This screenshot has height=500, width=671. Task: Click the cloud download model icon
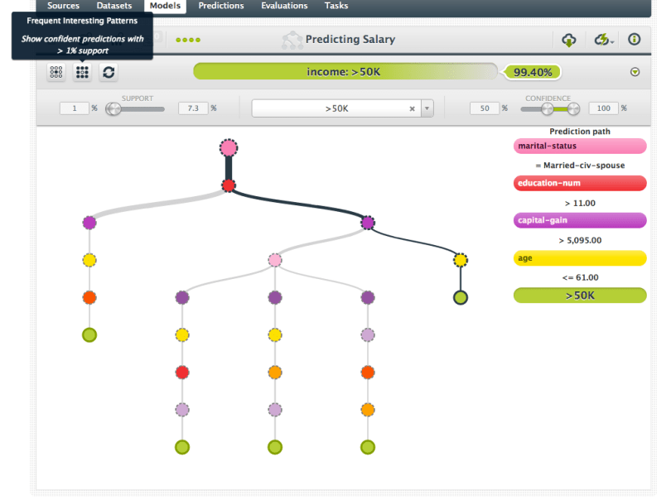[x=568, y=40]
